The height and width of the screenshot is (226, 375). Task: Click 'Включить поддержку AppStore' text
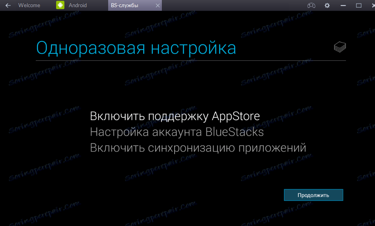[x=175, y=116]
